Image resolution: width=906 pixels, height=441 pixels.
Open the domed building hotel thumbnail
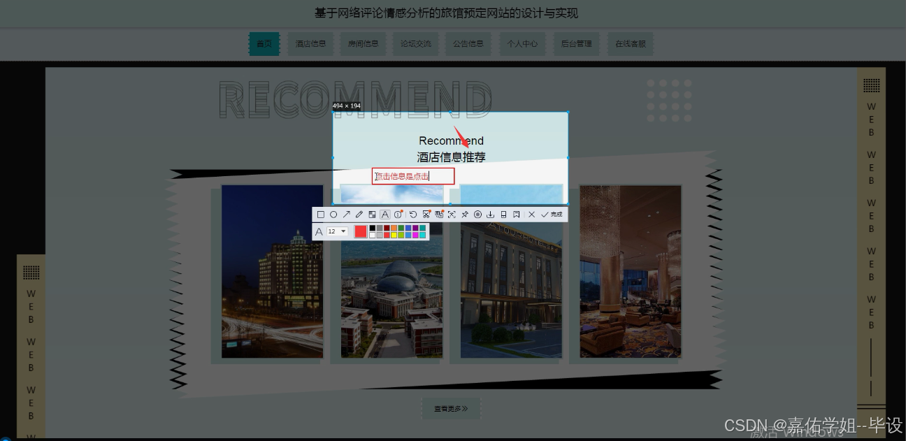coord(392,271)
